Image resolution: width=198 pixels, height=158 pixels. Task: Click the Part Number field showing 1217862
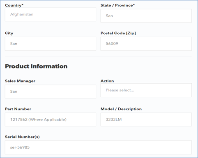[51, 119]
